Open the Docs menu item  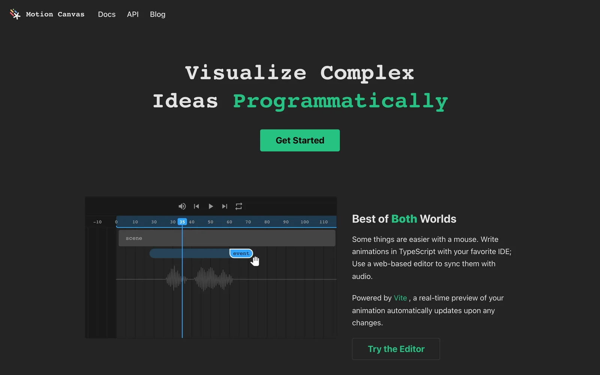[x=107, y=14]
